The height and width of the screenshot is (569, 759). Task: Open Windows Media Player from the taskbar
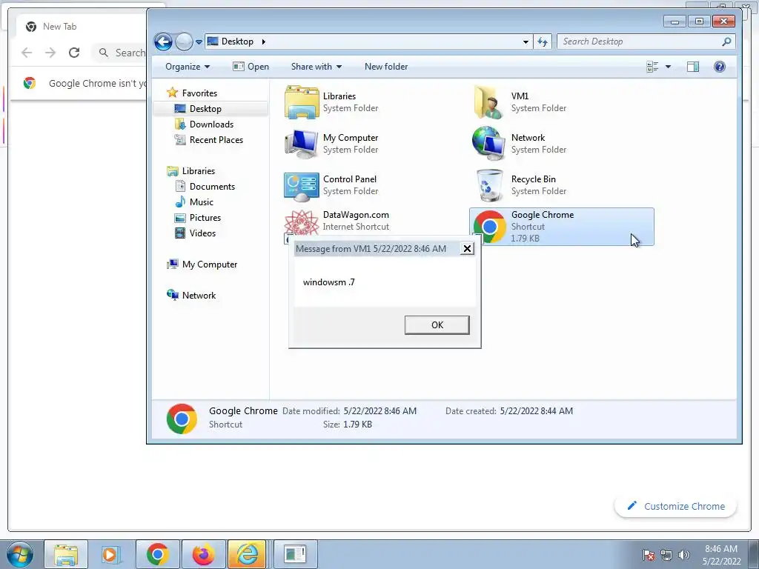(111, 554)
